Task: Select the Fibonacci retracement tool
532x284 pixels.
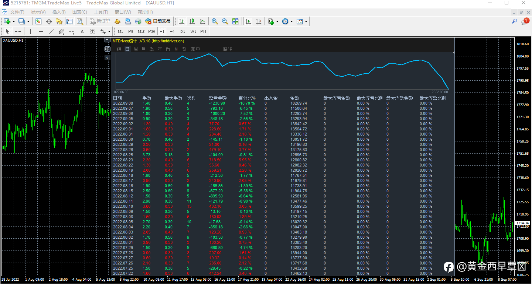Action: [x=72, y=31]
